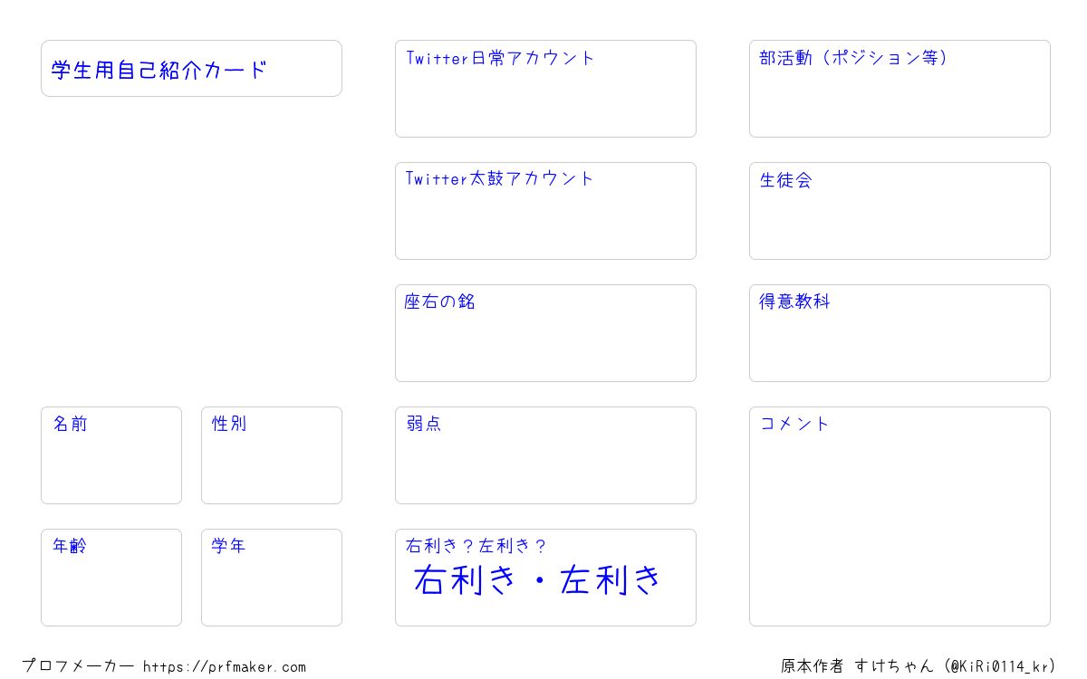The height and width of the screenshot is (679, 1087).
Task: Click the 部活動（ポジション等） field
Action: 899,89
